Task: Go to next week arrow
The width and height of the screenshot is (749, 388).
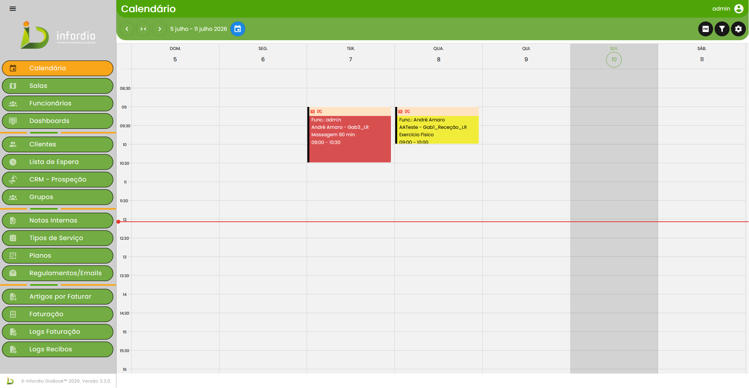Action: click(x=159, y=29)
